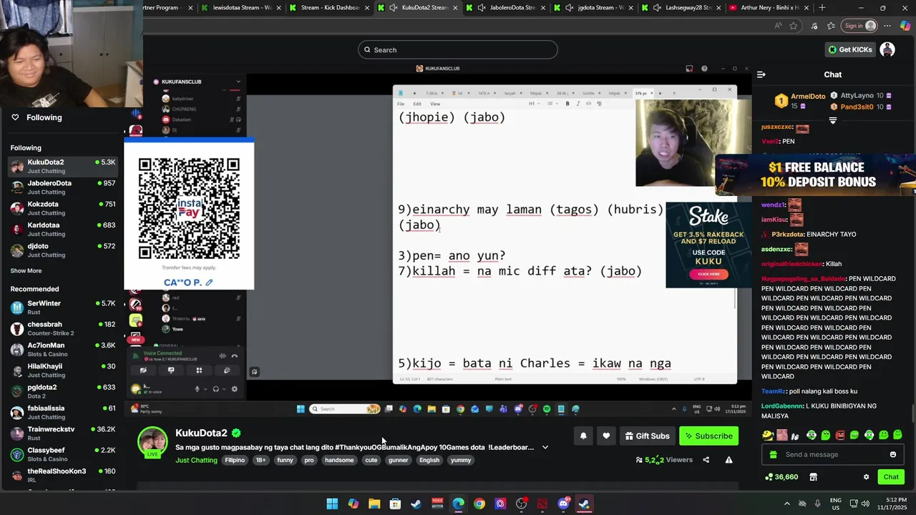Open djdoto channel in sidebar
This screenshot has width=916, height=515.
[63, 250]
